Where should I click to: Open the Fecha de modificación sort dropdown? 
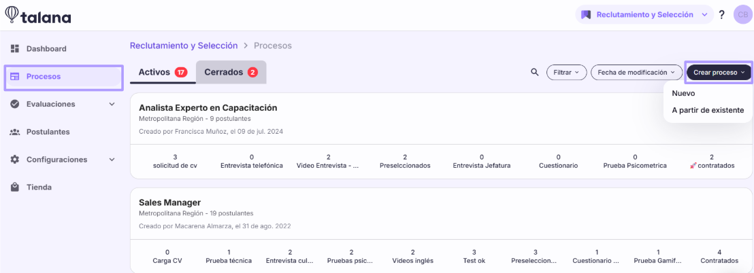click(637, 73)
